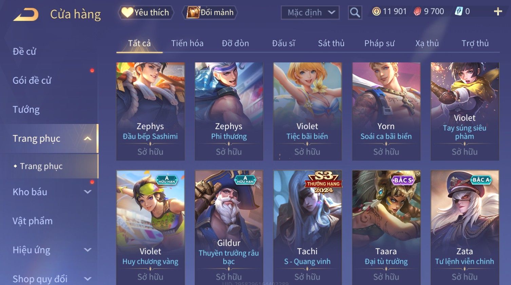
Task: Open the Mặc định sort dropdown
Action: tap(310, 13)
